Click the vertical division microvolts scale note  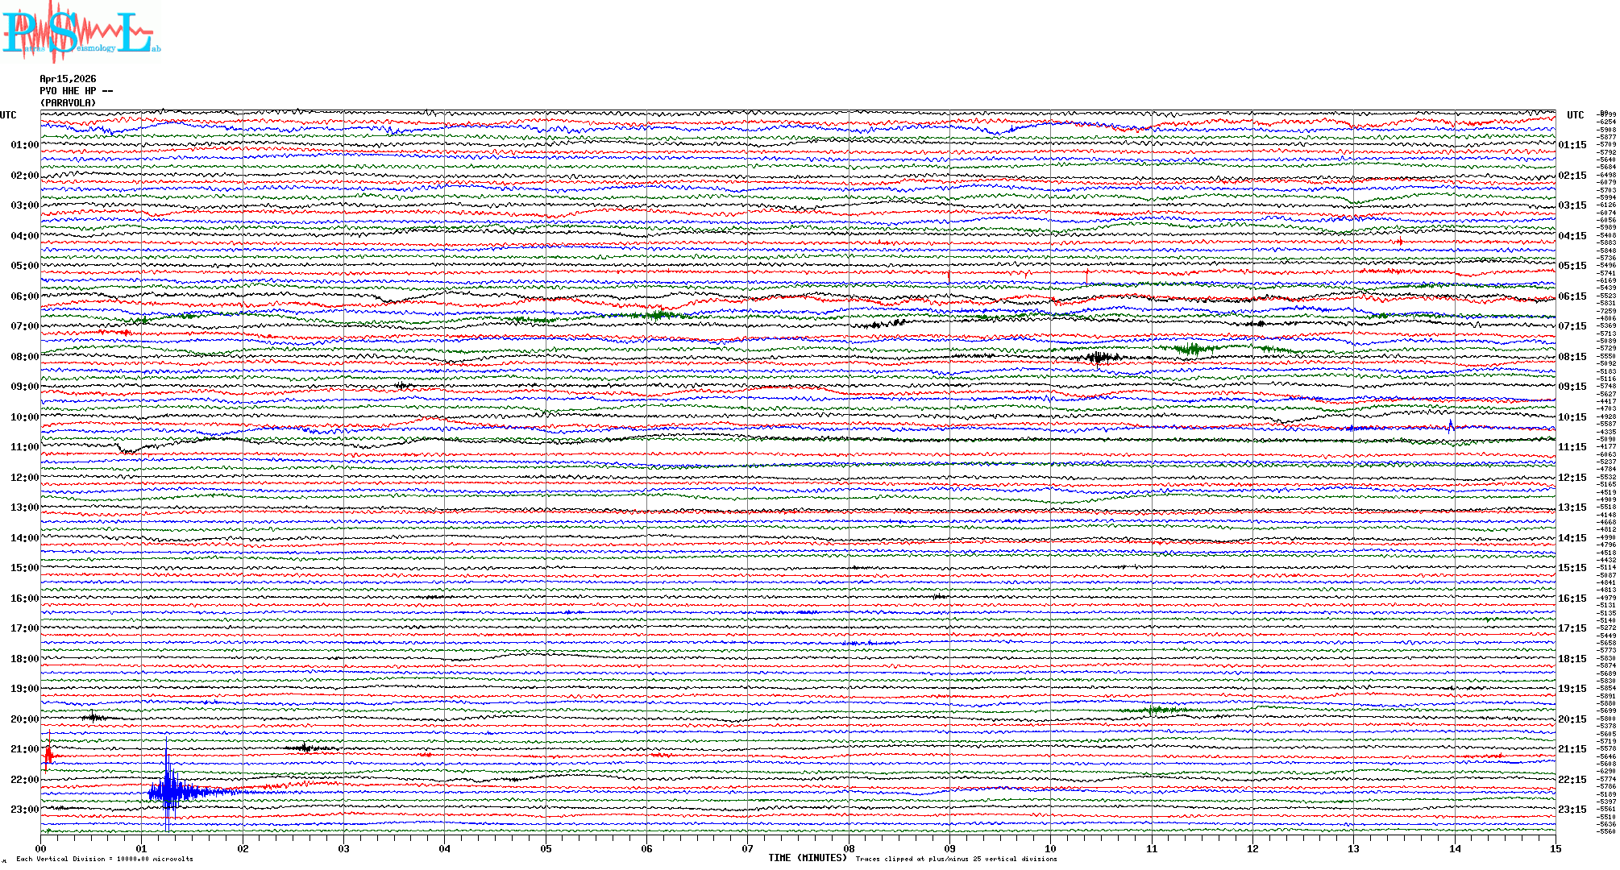[x=105, y=859]
